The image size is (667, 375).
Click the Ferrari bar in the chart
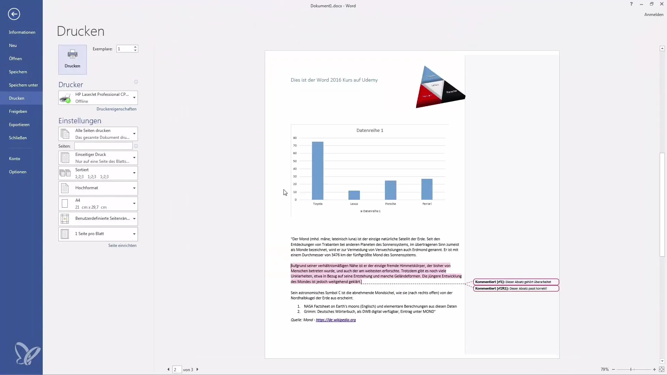click(427, 189)
